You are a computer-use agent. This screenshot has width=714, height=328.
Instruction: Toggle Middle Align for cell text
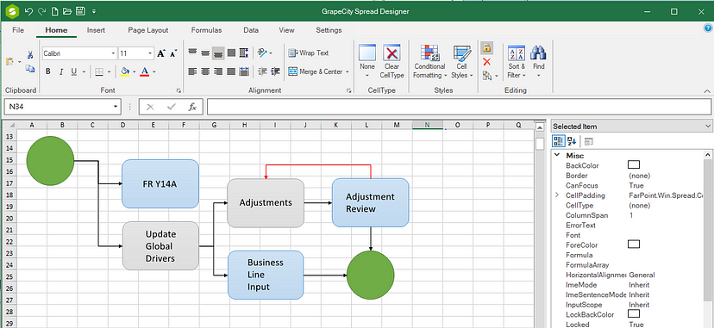tap(205, 53)
